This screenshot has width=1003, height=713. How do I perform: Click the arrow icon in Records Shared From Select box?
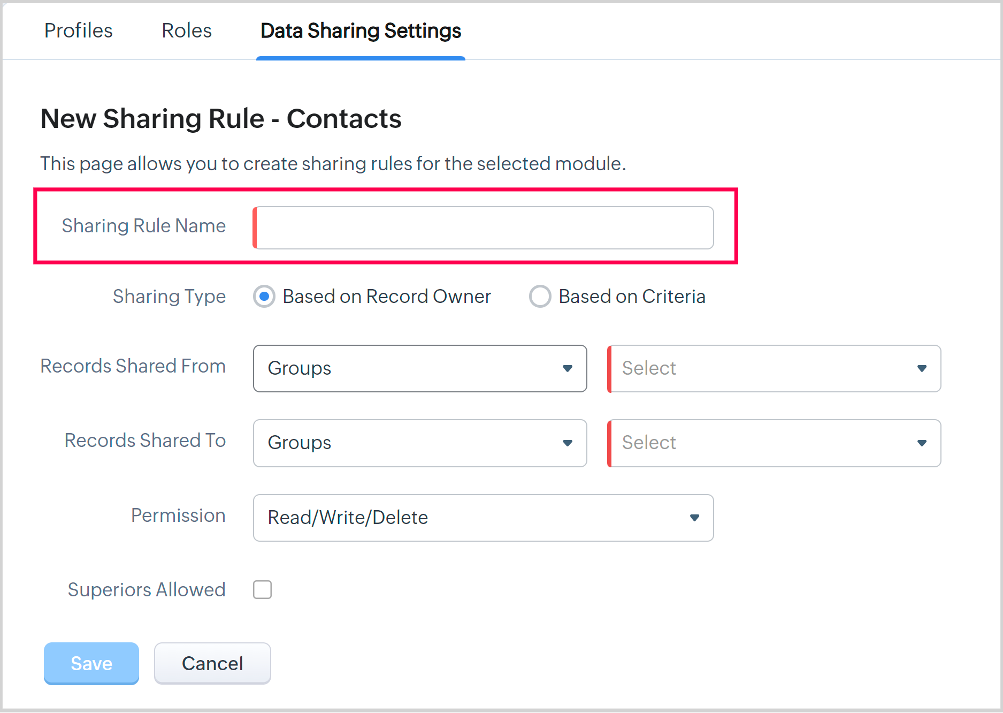click(922, 368)
